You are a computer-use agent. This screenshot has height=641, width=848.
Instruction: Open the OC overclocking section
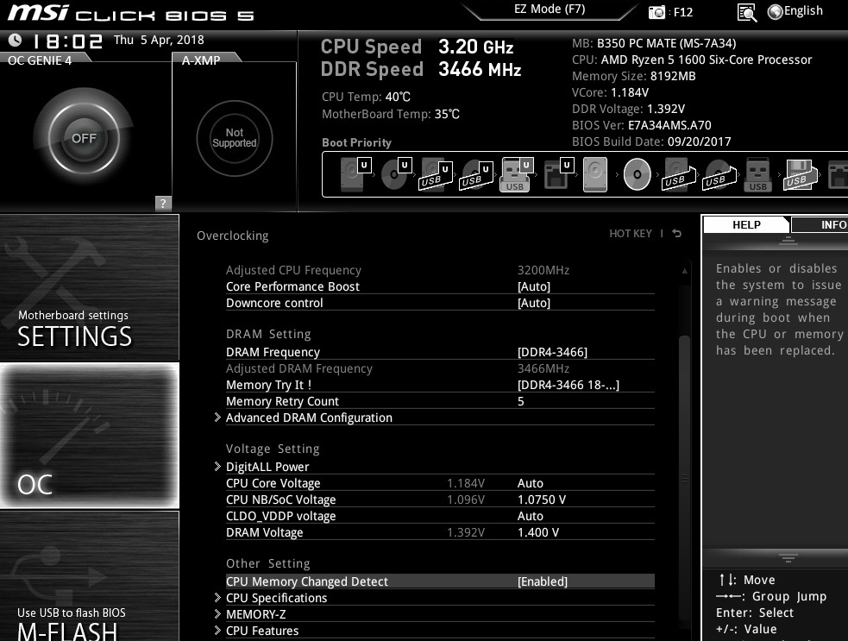pos(89,436)
